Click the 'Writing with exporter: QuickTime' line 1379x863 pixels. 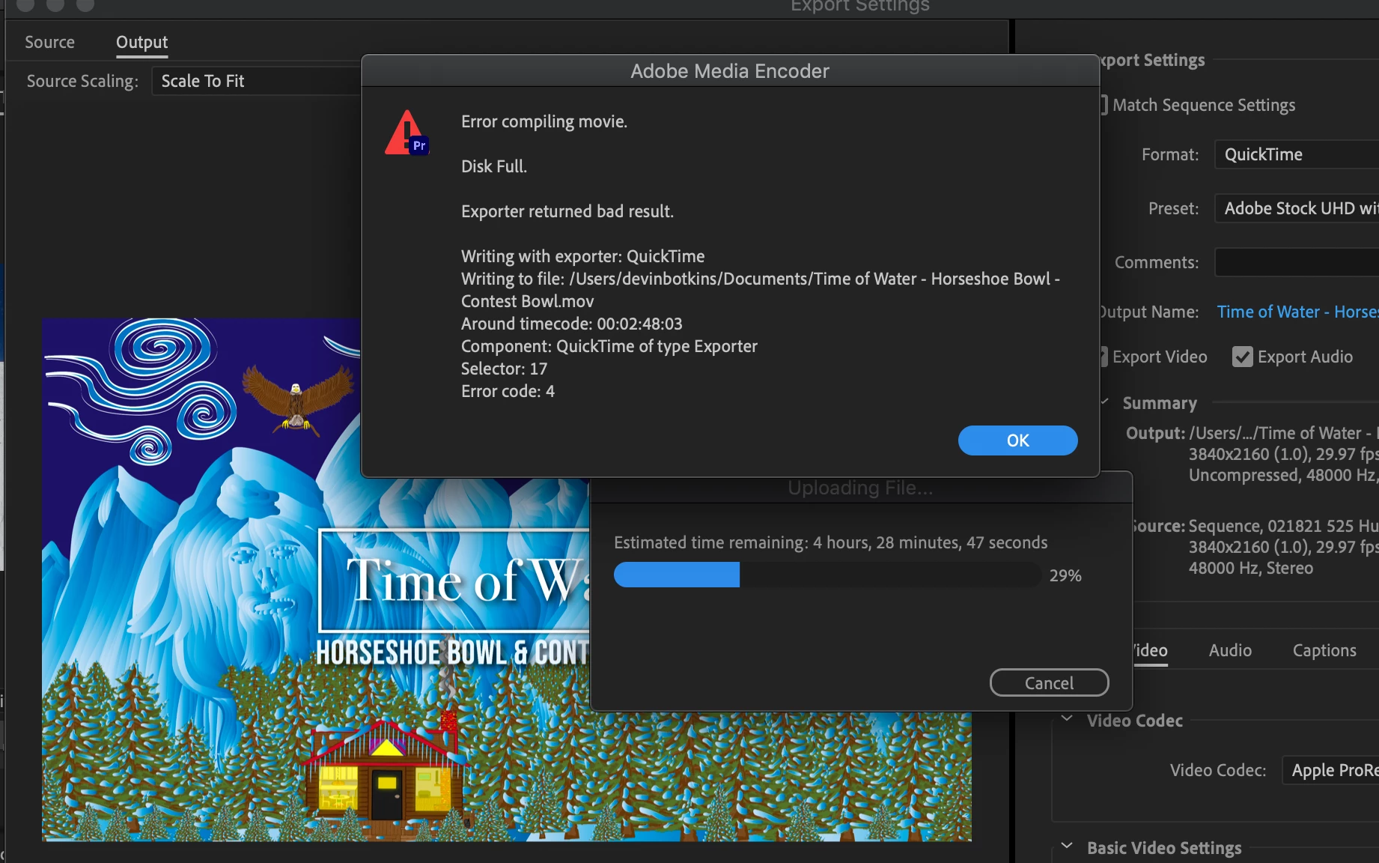pos(582,256)
